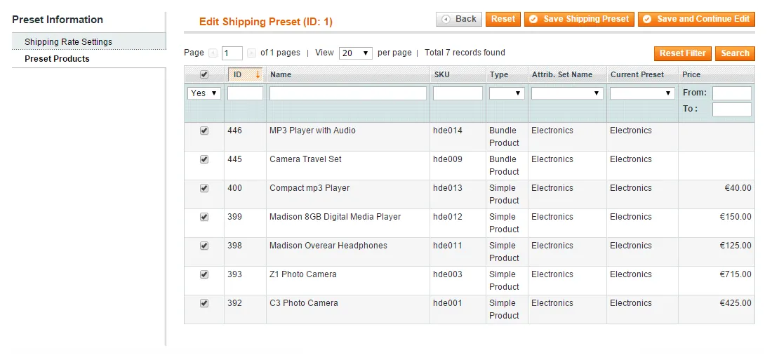Viewport: 772px width, 360px height.
Task: Click the SKU filter input field
Action: pos(458,93)
